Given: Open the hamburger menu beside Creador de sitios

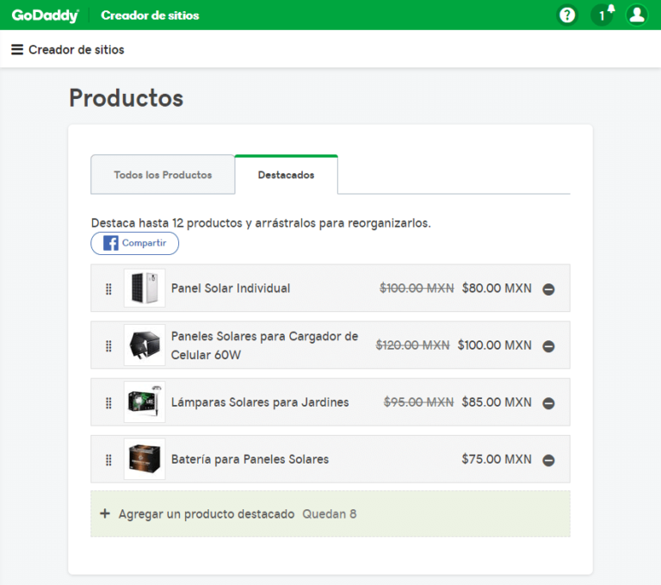Looking at the screenshot, I should click(17, 49).
